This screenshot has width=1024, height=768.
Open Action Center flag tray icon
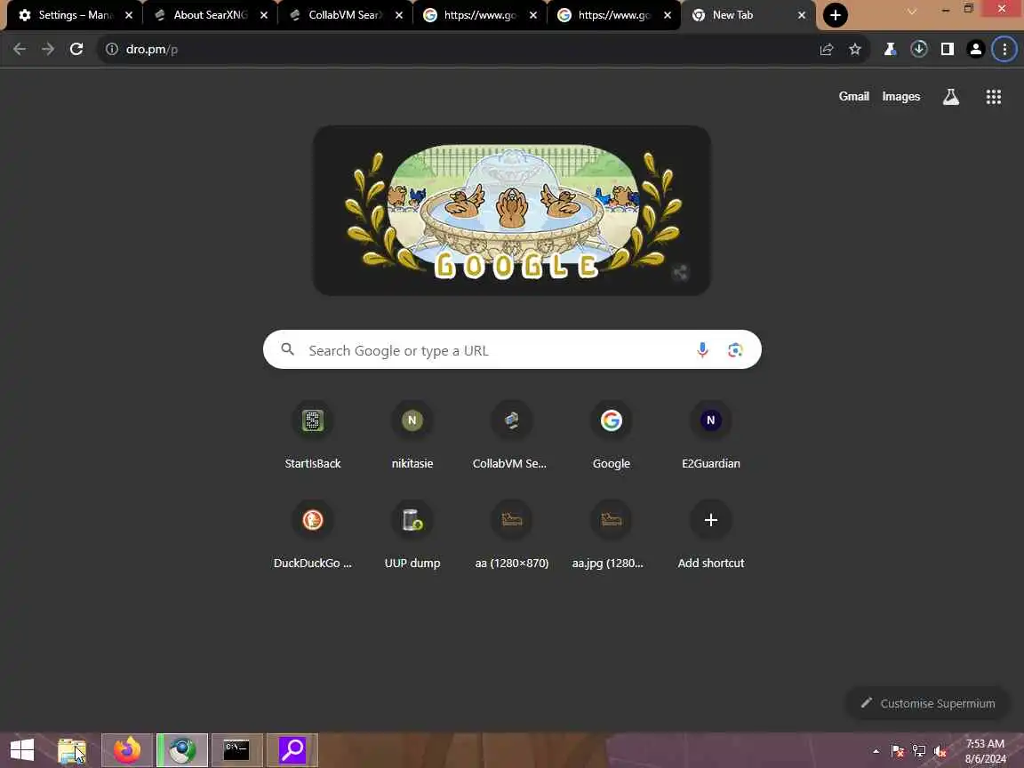(897, 751)
